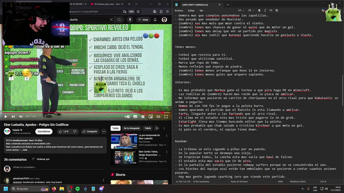Viewport: 344px width, 193px height.
Task: Dislike the Eber Ludueña video
Action: coord(75,132)
